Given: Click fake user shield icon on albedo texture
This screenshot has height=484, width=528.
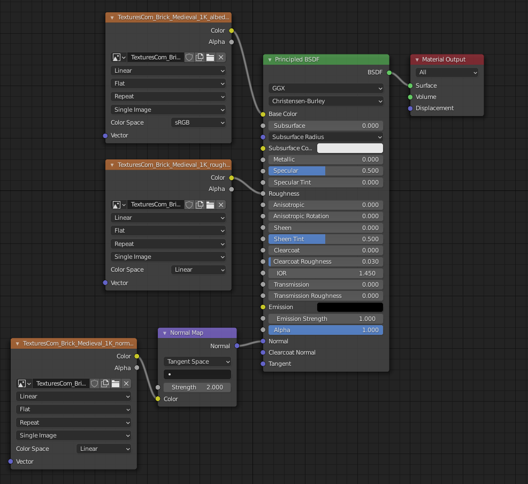Looking at the screenshot, I should [x=189, y=57].
